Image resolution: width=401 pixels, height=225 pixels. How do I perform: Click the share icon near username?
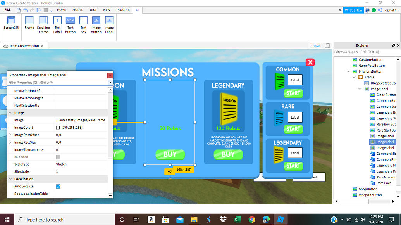tap(380, 10)
